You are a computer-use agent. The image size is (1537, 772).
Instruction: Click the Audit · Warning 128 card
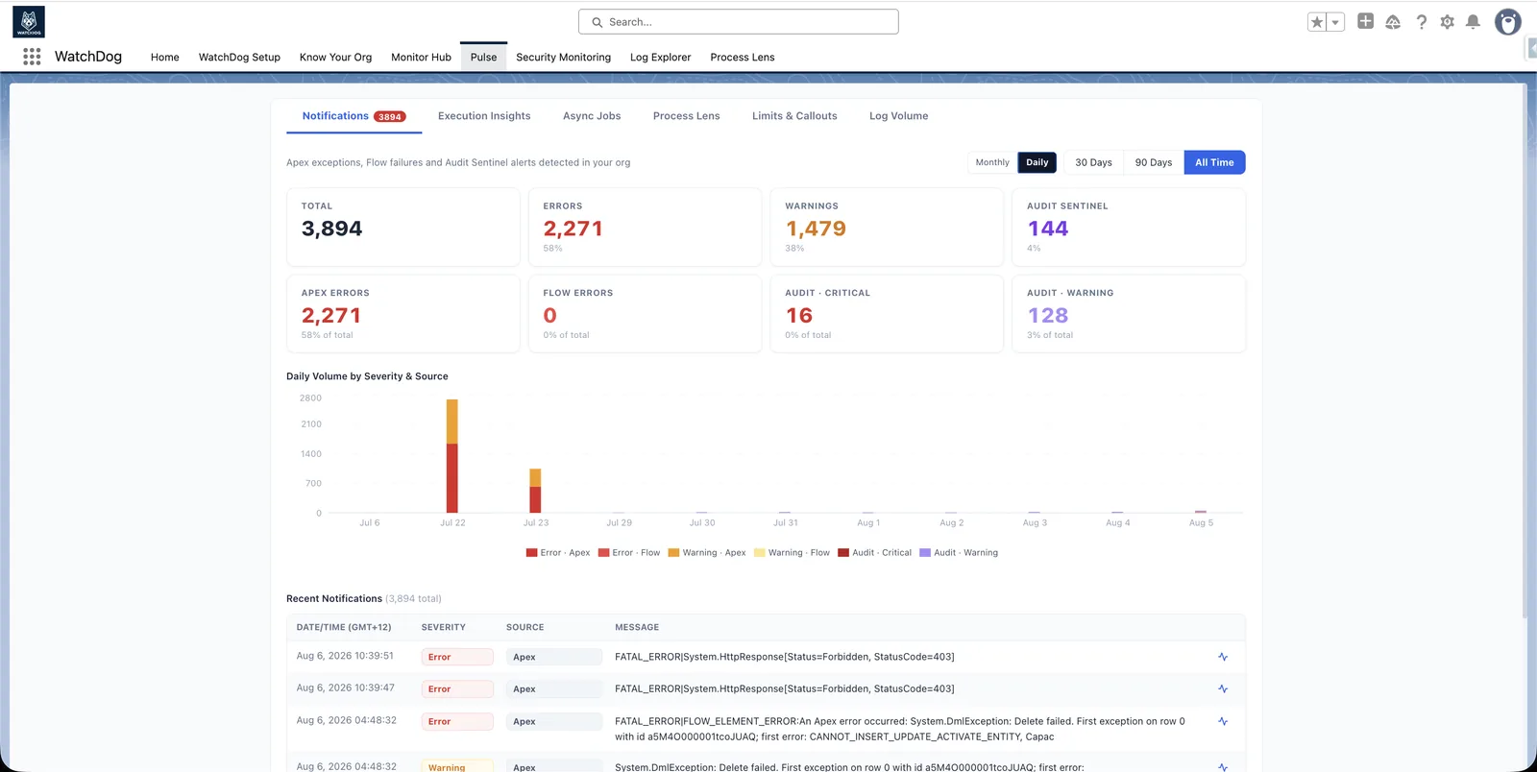1129,314
